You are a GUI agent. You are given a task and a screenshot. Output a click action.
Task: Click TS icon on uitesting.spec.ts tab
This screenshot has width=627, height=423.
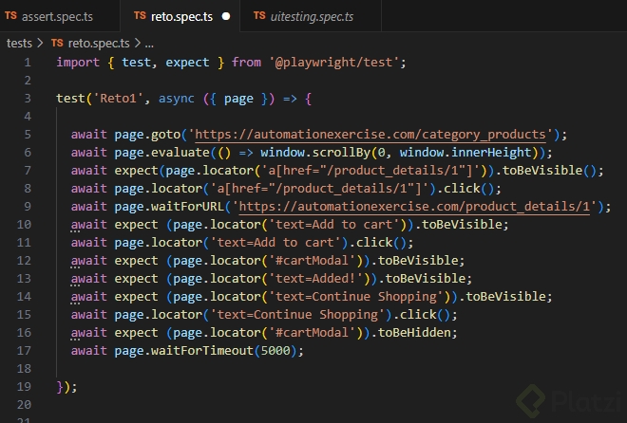[259, 16]
